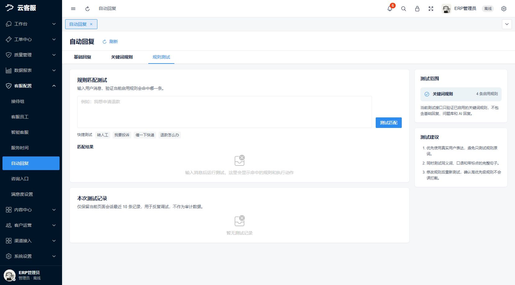515x285 pixels.
Task: Click the 数据报表 chart icon
Action: coord(9,70)
